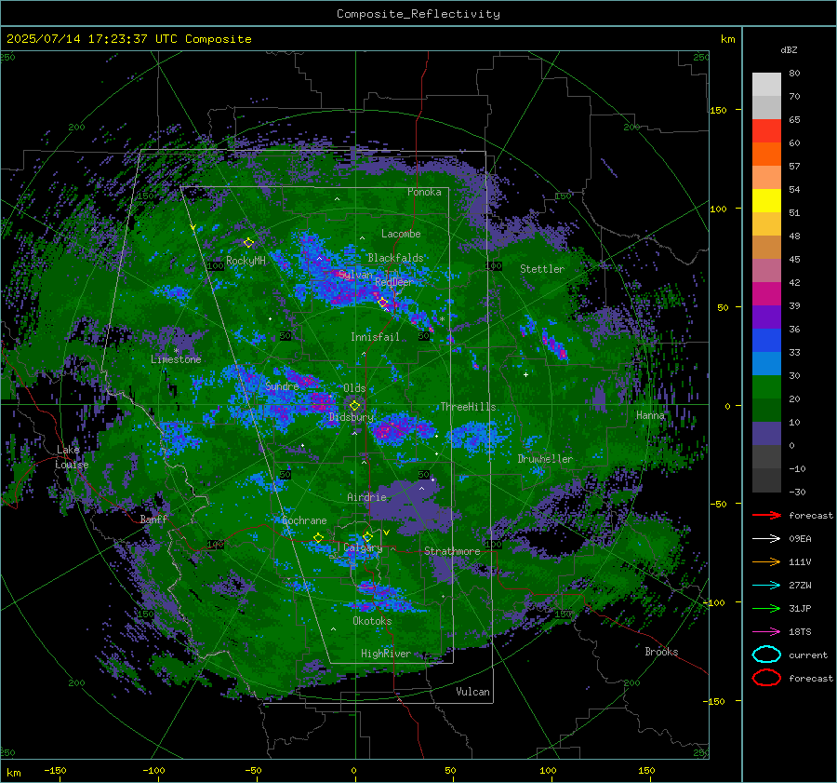837x783 pixels.
Task: Click the -30 dBZ legend value
Action: click(798, 492)
